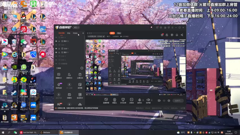The image size is (240, 135).
Task: Open Steam icon on desktop
Action: click(14, 94)
